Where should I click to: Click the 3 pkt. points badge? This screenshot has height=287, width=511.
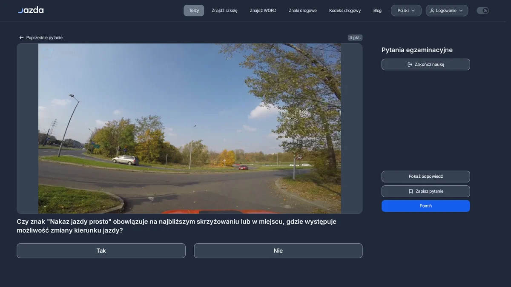click(x=355, y=37)
